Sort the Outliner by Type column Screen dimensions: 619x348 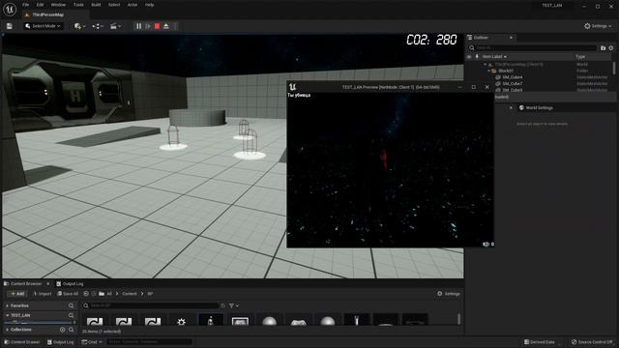(580, 57)
